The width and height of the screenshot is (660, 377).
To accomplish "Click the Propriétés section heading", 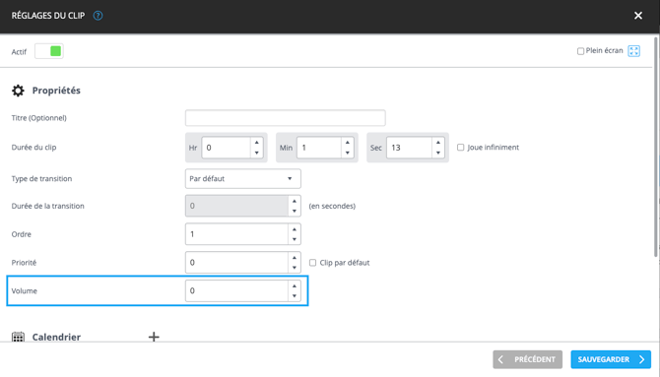I will [x=56, y=91].
